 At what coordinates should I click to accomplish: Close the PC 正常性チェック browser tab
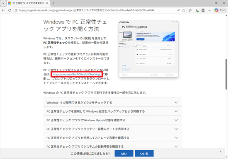click(x=47, y=3)
